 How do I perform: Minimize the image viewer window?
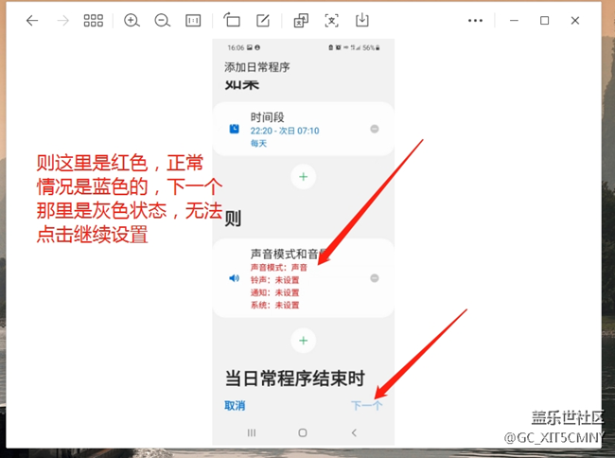[514, 21]
